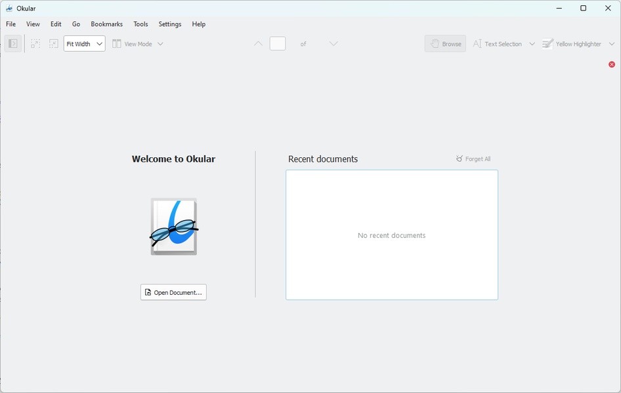This screenshot has height=393, width=621.
Task: Expand the Yellow Highlighter dropdown arrow
Action: click(x=612, y=44)
